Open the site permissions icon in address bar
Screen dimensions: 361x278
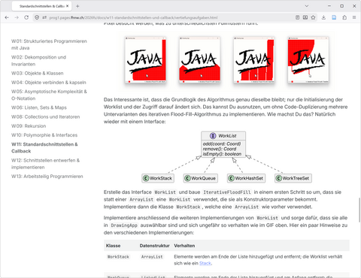click(x=44, y=17)
